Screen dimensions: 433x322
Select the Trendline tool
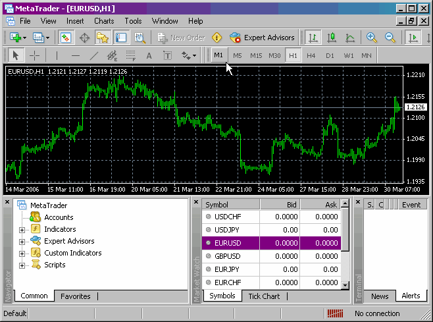pos(94,55)
